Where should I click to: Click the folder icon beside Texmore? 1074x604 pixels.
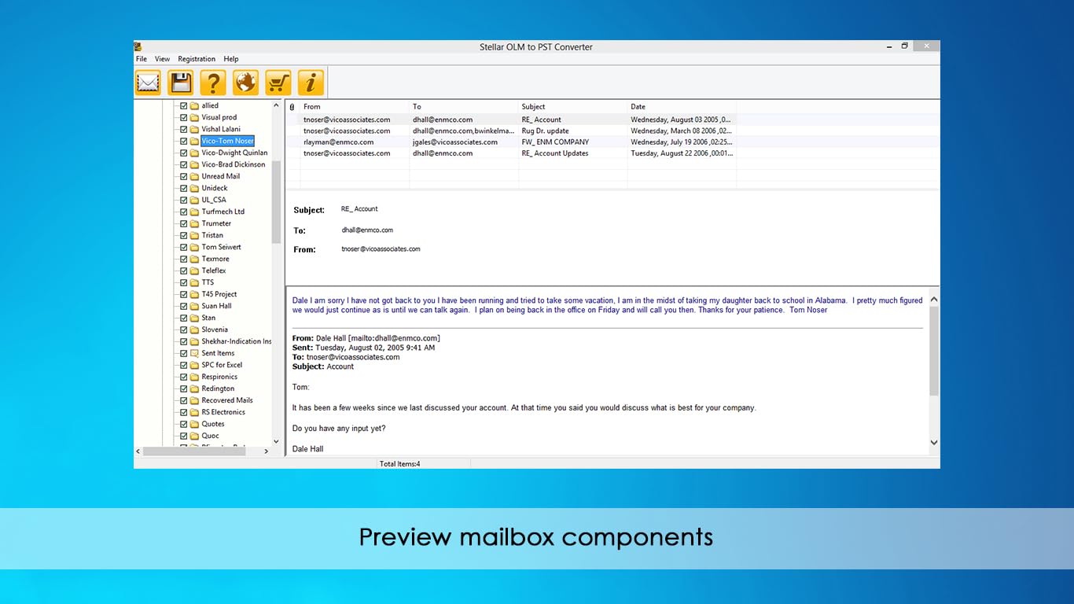(194, 259)
